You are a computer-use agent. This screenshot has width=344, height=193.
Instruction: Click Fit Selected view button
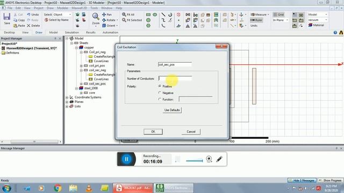132,20
